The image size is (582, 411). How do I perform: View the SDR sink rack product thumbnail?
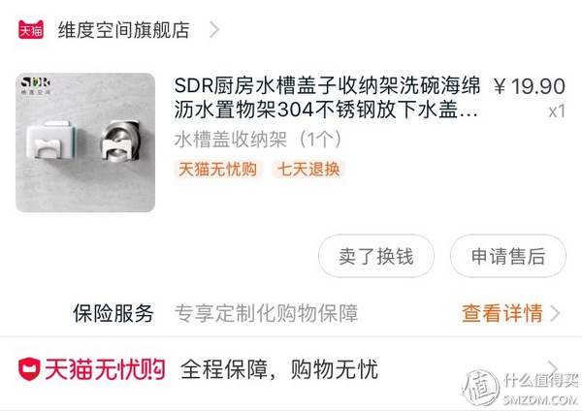click(85, 142)
